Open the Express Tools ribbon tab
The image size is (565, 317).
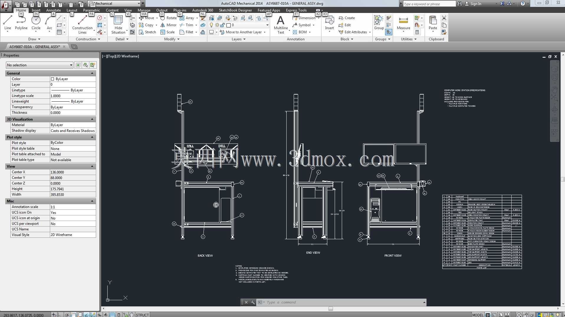[296, 10]
